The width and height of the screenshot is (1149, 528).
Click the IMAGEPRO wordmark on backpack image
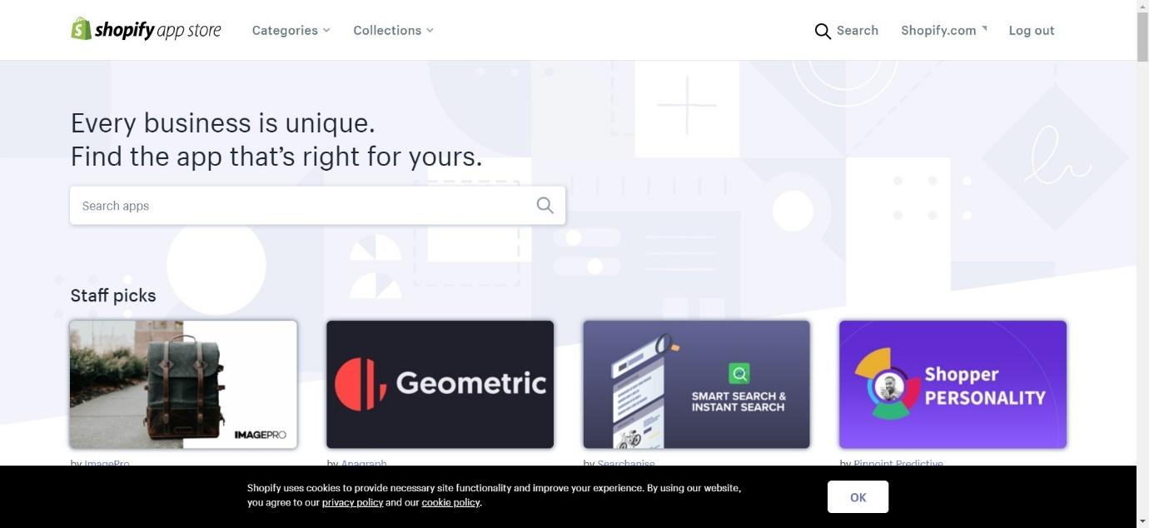point(260,435)
